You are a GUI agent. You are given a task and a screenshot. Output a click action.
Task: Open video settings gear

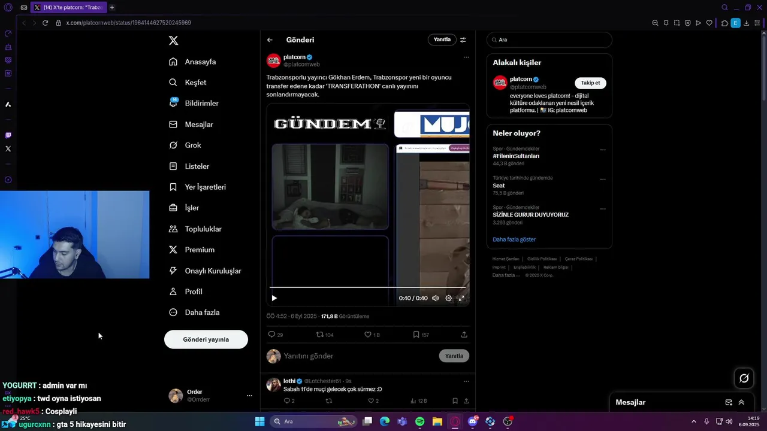[x=448, y=298]
